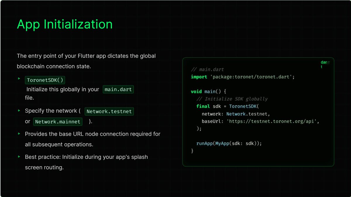This screenshot has height=197, width=351.
Task: Click the line "screen routing."
Action: 44,168
